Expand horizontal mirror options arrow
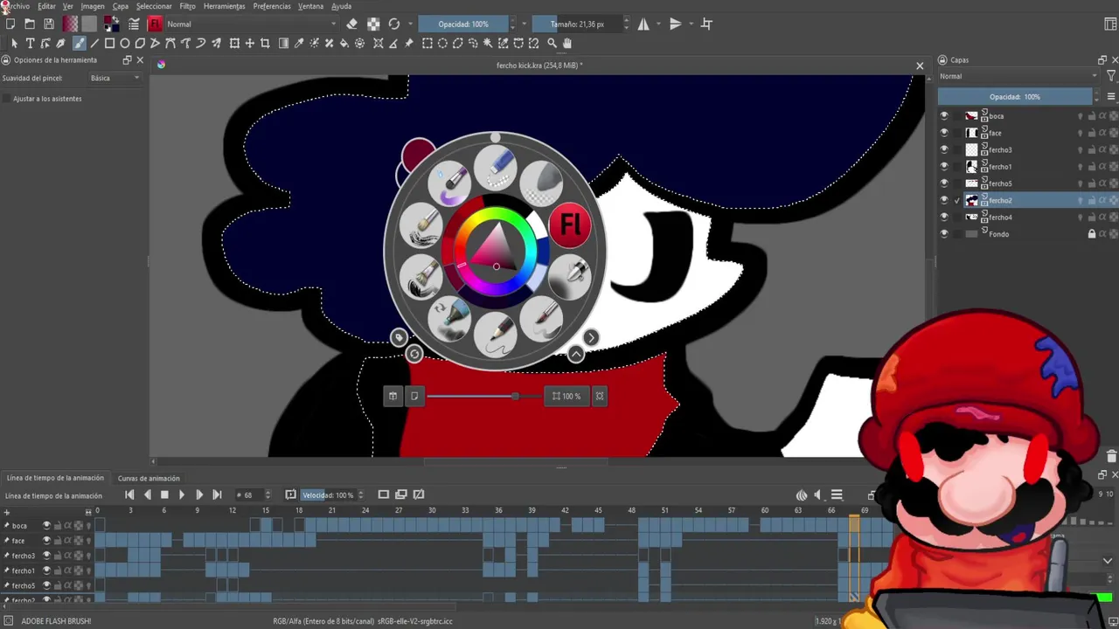This screenshot has height=629, width=1119. click(x=658, y=24)
